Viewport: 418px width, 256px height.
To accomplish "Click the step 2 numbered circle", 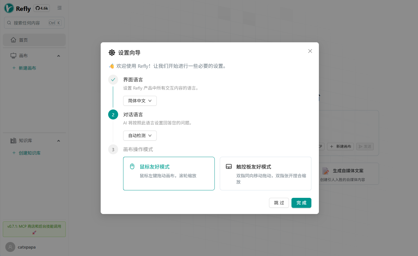I will pos(113,115).
